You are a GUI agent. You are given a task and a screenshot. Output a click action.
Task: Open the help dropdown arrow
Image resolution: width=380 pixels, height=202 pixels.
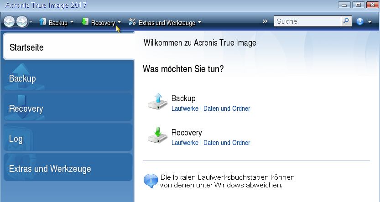(370, 22)
